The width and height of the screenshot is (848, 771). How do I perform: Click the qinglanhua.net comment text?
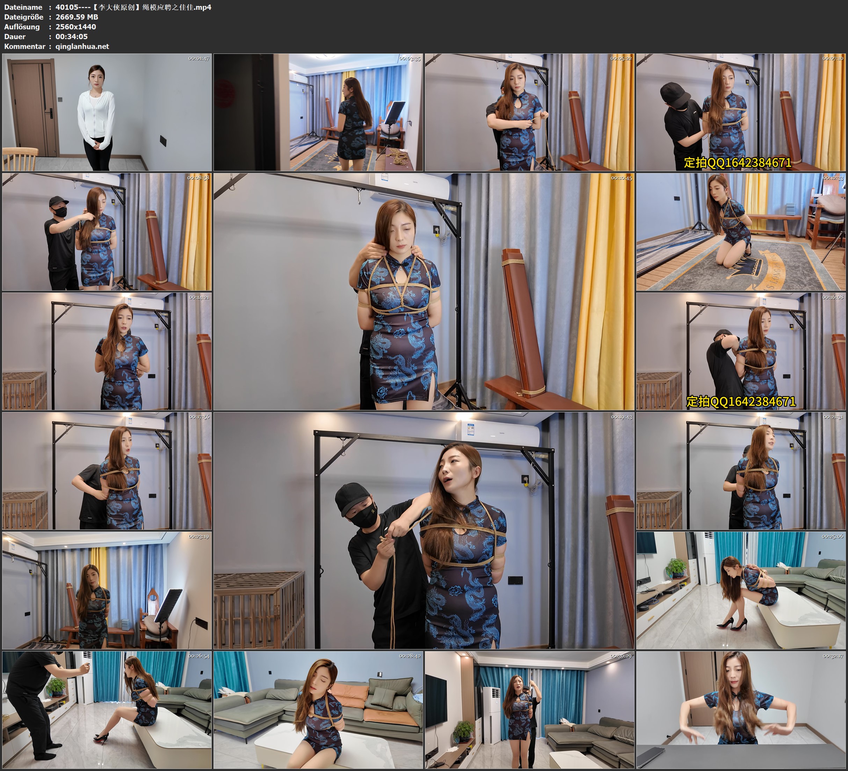tap(82, 46)
